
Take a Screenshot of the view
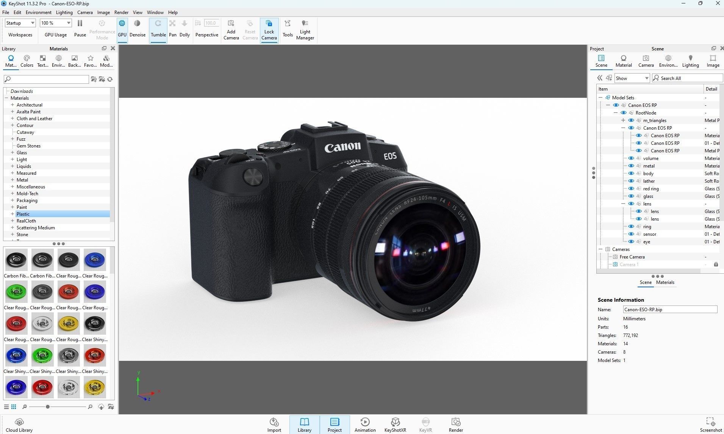(x=711, y=425)
